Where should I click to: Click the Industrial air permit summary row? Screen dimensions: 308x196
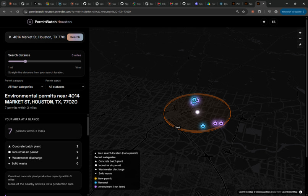pyautogui.click(x=43, y=152)
